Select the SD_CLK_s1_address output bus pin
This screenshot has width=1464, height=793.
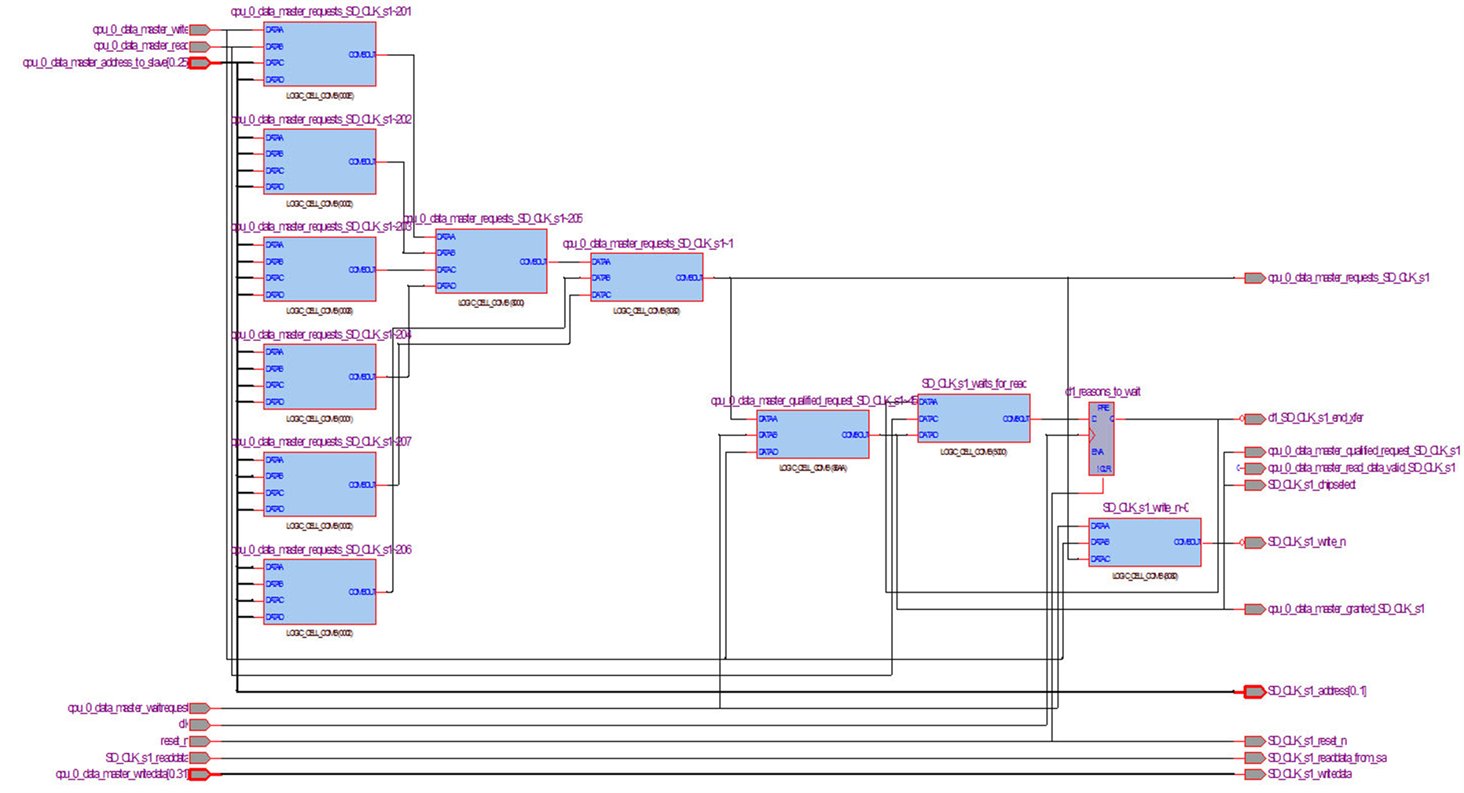1254,692
